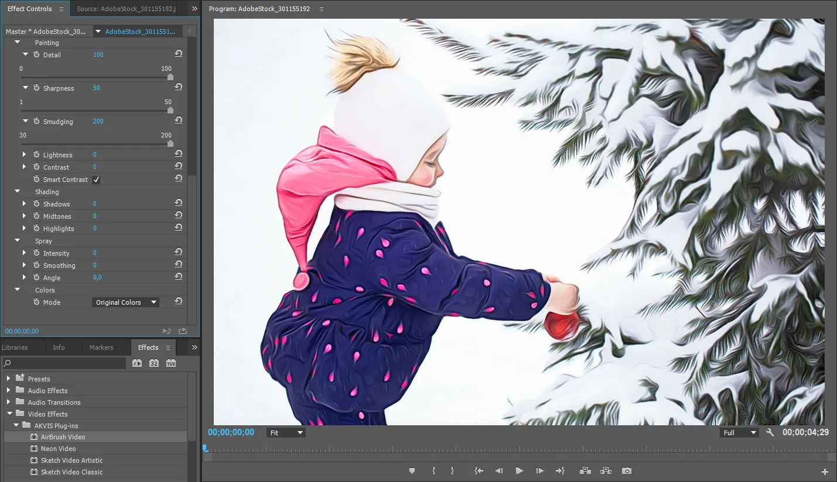837x482 pixels.
Task: Play the Program monitor video
Action: tap(519, 471)
